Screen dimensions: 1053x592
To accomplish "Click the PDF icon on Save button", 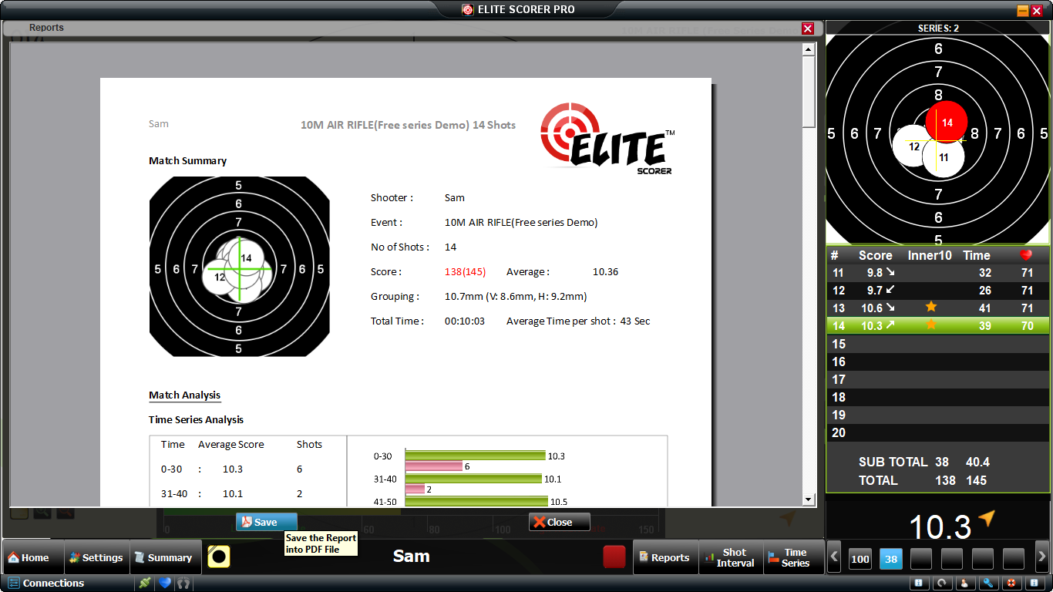I will [246, 522].
